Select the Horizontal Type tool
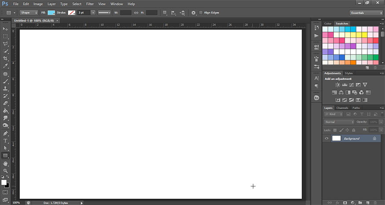Viewport: 385px width, 205px height. 6,141
